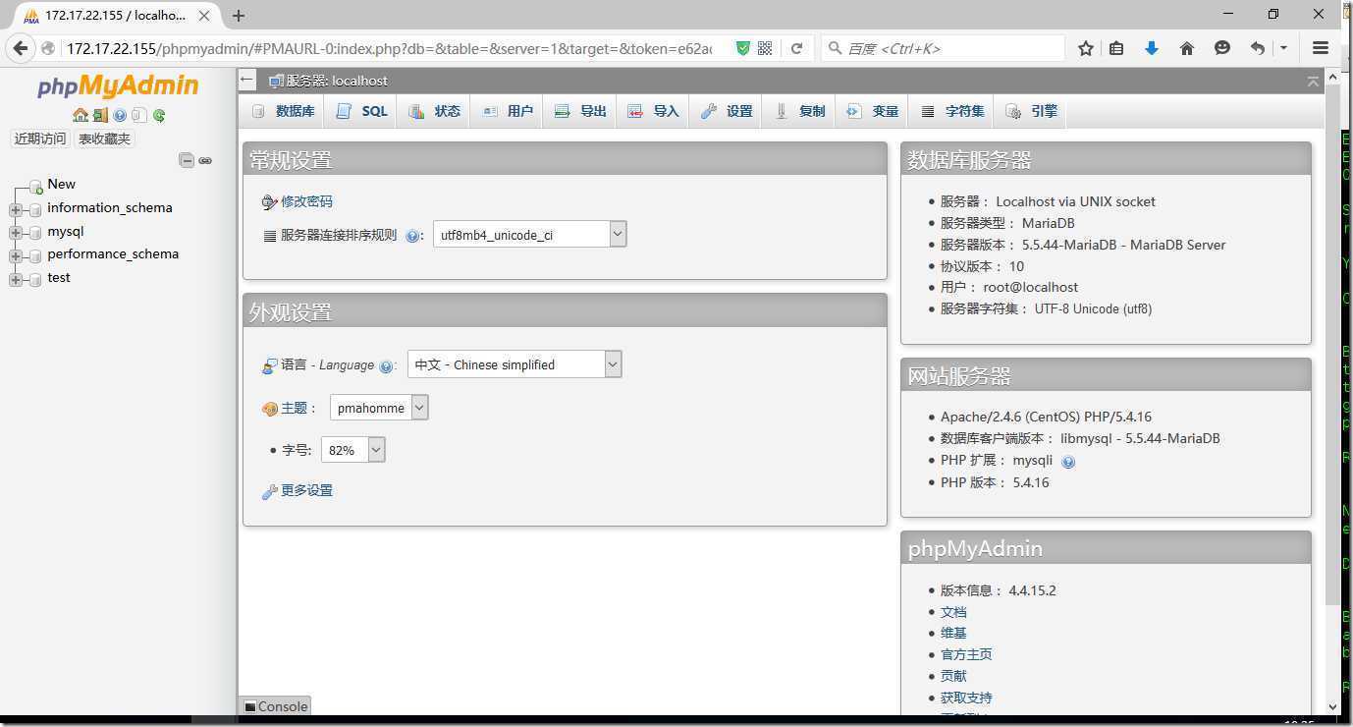Open the 文档 link under phpMyAdmin
1353x727 pixels.
(953, 612)
